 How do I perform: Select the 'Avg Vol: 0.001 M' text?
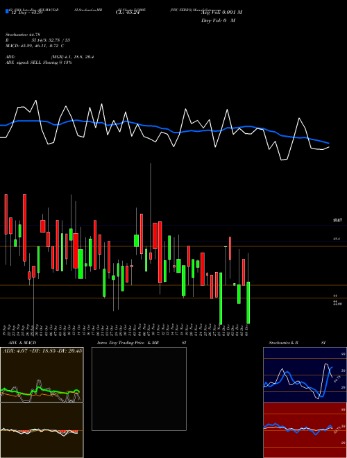pyautogui.click(x=221, y=12)
